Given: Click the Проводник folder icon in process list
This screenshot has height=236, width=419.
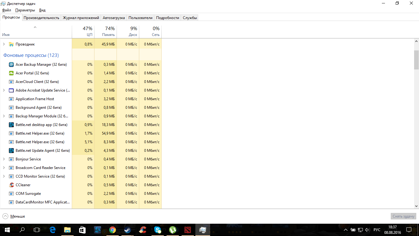Looking at the screenshot, I should coord(11,44).
